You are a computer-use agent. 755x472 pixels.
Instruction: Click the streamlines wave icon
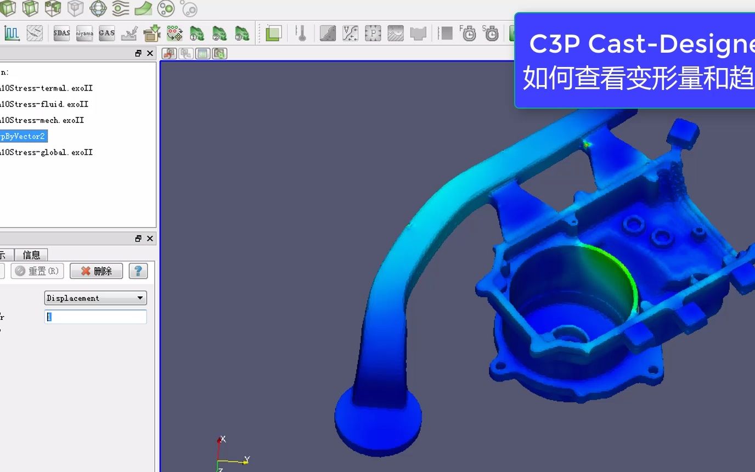point(121,8)
